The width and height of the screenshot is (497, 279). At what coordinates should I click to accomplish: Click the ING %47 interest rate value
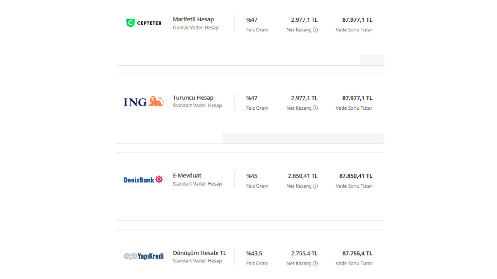[x=252, y=98]
